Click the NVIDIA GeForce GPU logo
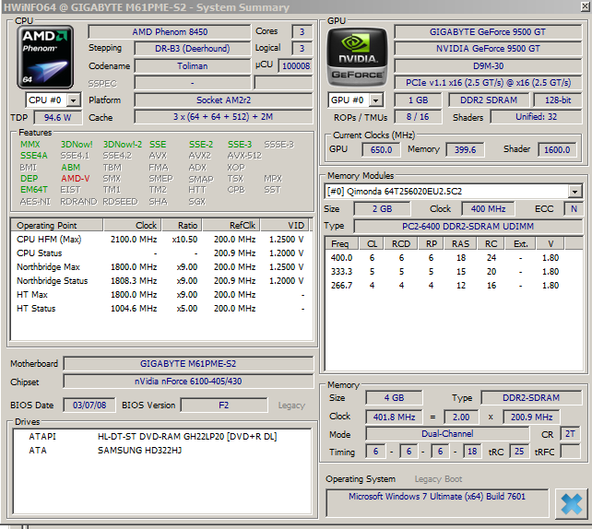The width and height of the screenshot is (592, 529). click(x=357, y=57)
